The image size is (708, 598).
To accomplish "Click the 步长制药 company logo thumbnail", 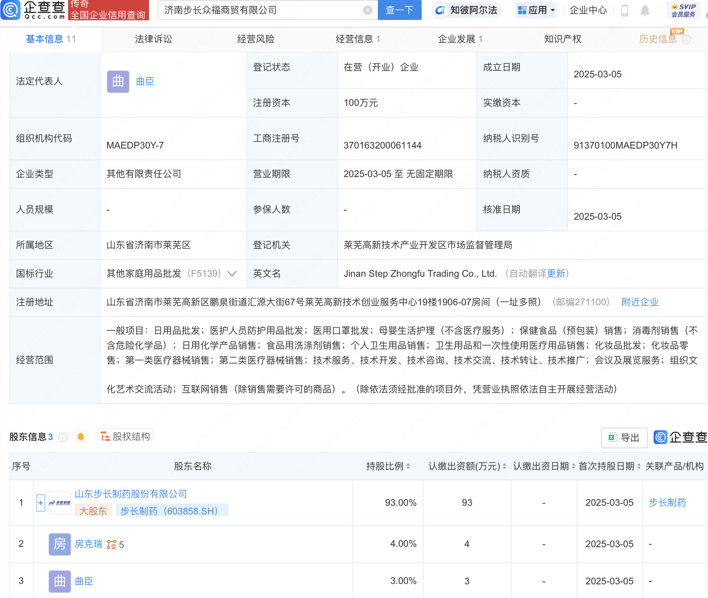I will 60,503.
